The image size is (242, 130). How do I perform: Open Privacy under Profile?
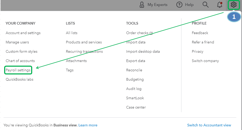click(x=198, y=51)
